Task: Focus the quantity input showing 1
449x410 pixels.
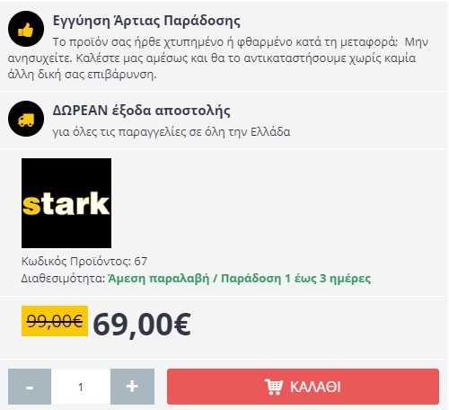Action: 81,387
